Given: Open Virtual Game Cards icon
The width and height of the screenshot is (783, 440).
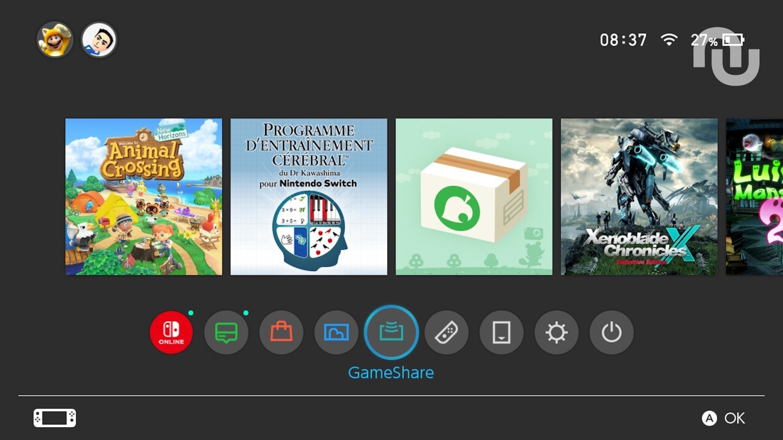Looking at the screenshot, I should [502, 332].
